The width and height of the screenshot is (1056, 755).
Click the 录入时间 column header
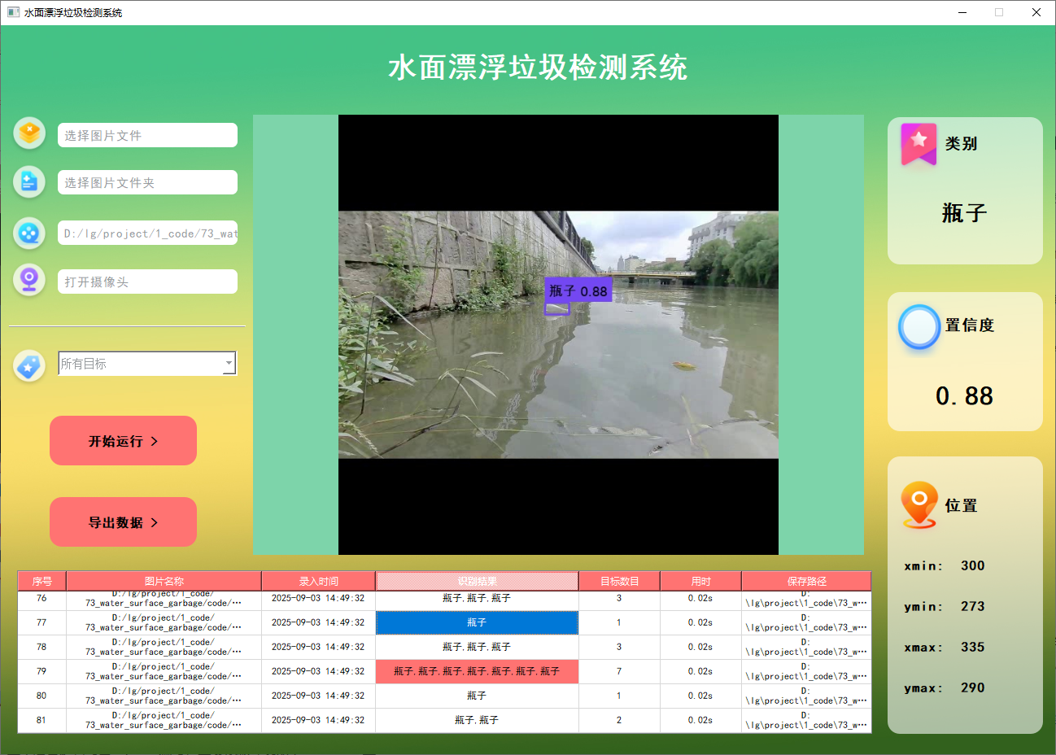pos(318,581)
